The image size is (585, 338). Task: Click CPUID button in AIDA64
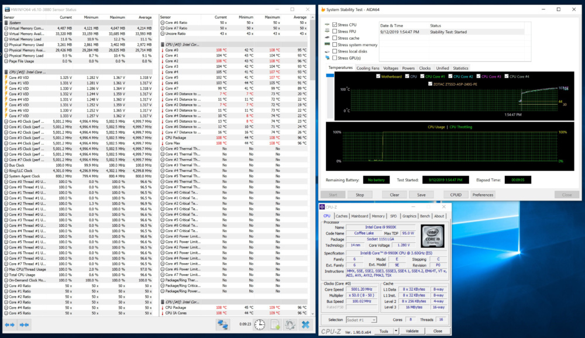(456, 195)
